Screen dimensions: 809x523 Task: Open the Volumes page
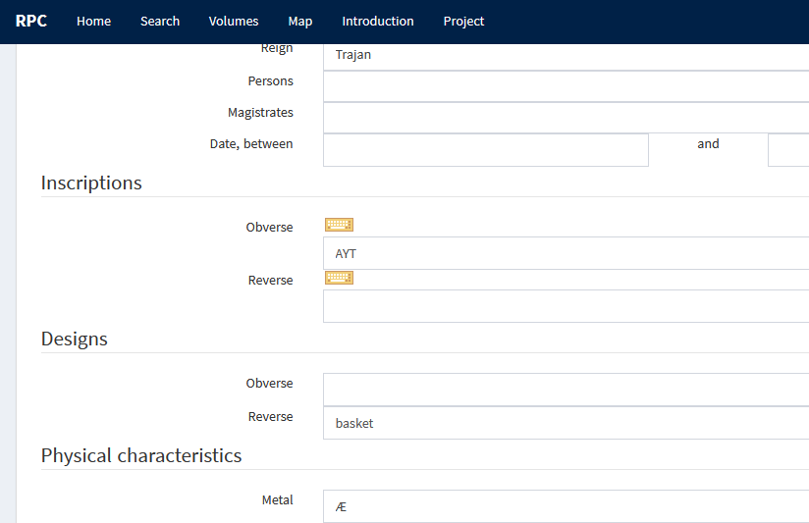(234, 22)
